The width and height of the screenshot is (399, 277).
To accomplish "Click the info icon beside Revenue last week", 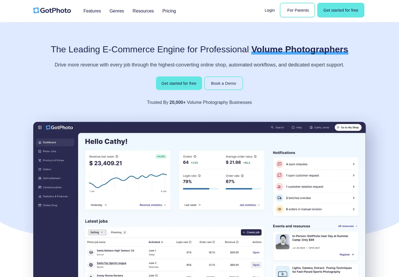I will 117,157.
